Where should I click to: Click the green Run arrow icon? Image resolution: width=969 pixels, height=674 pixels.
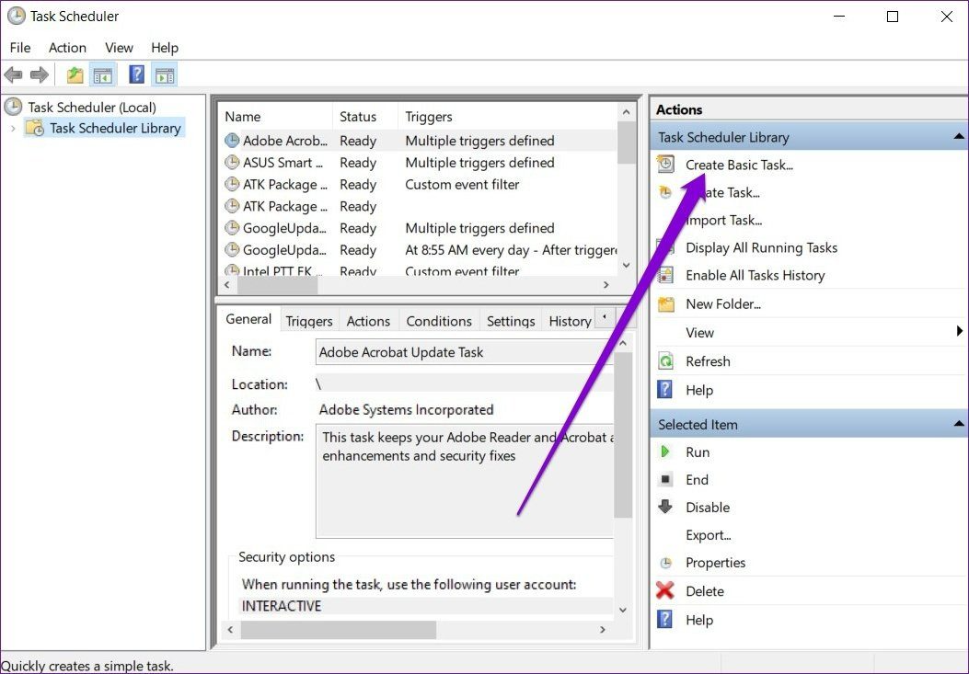(x=665, y=451)
